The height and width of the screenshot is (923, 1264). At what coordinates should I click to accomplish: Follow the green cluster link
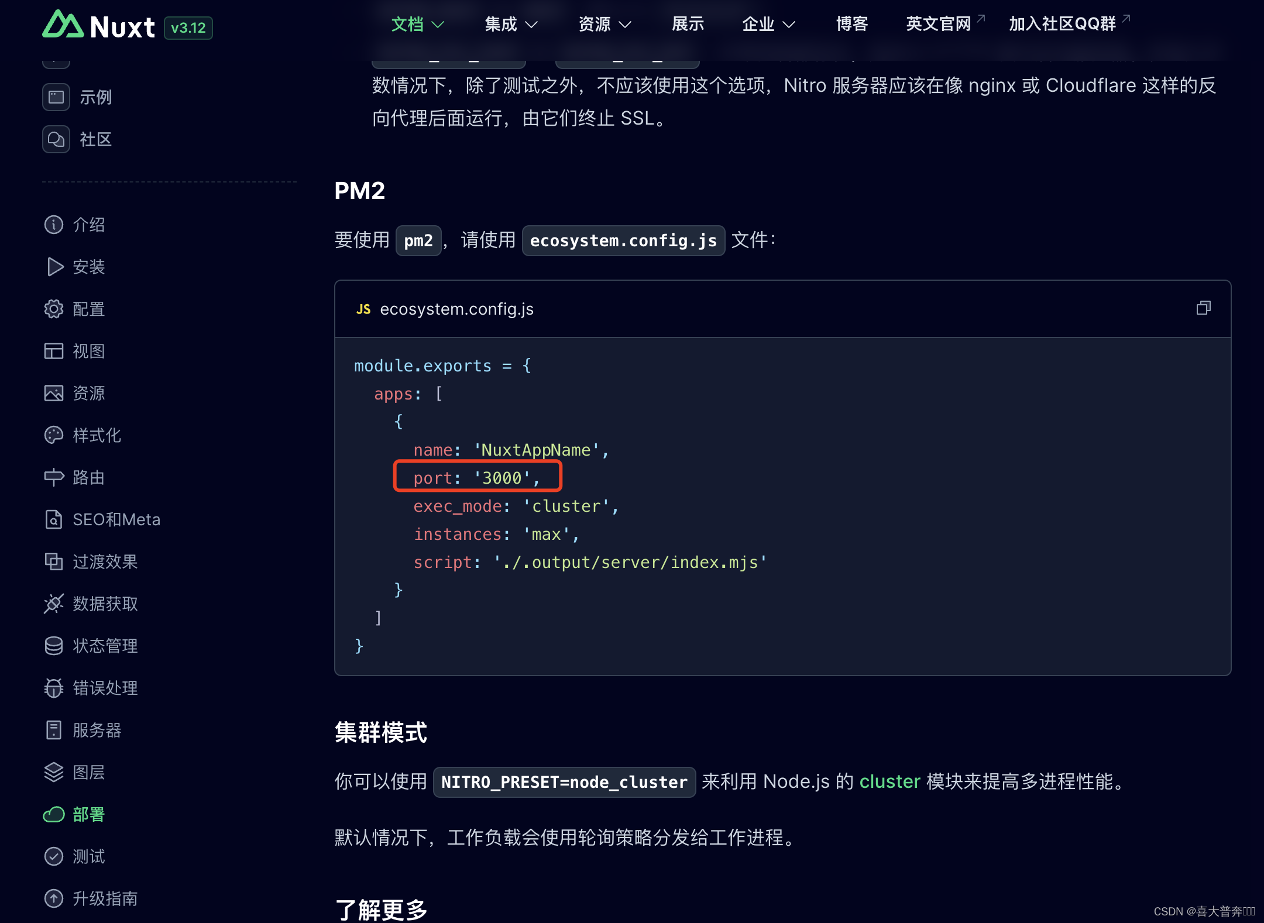tap(889, 781)
